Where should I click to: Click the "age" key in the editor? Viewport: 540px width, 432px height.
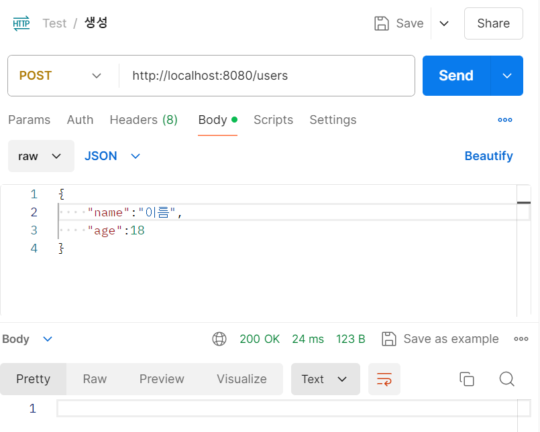tap(105, 230)
